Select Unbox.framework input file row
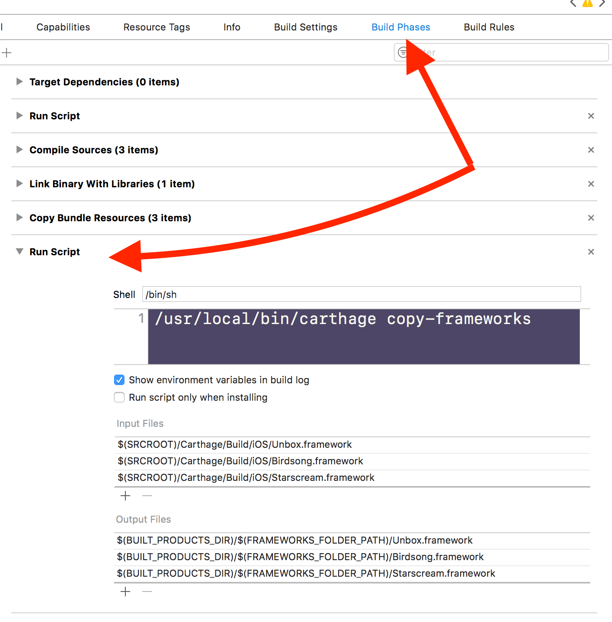This screenshot has height=622, width=612. pos(352,445)
